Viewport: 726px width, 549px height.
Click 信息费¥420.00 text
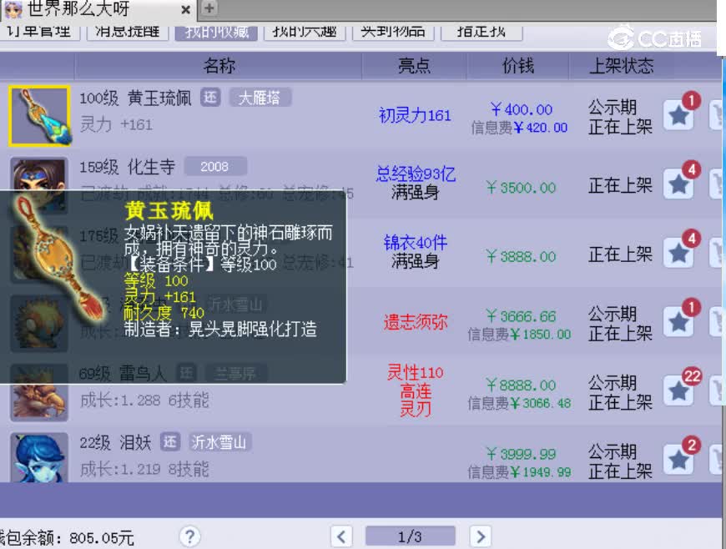point(519,128)
